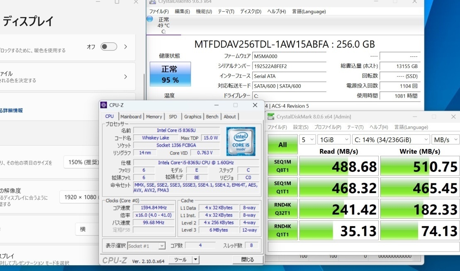
Task: Run the SEQ1M Q8T1 test button
Action: (283, 166)
